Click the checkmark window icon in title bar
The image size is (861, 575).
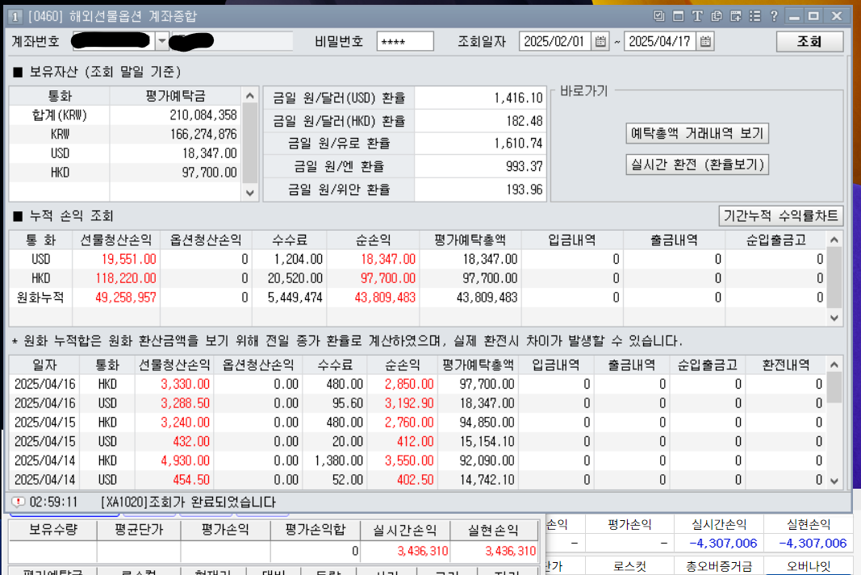(x=659, y=16)
